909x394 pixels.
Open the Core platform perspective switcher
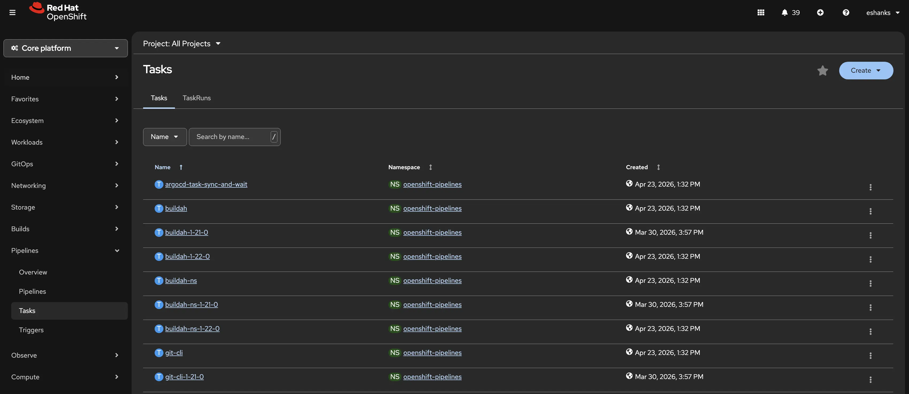tap(66, 48)
